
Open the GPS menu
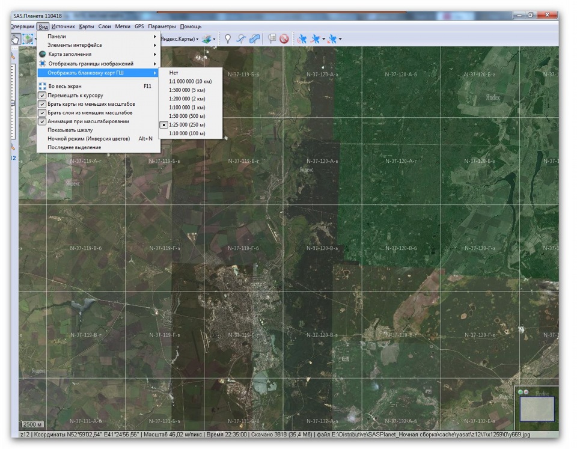139,26
